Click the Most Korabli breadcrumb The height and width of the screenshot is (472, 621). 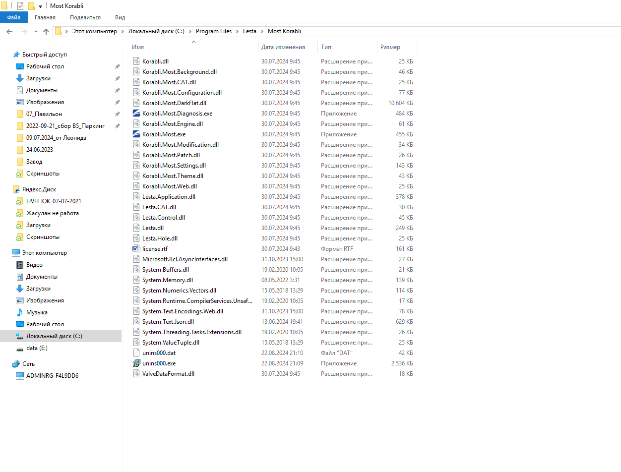pyautogui.click(x=284, y=31)
